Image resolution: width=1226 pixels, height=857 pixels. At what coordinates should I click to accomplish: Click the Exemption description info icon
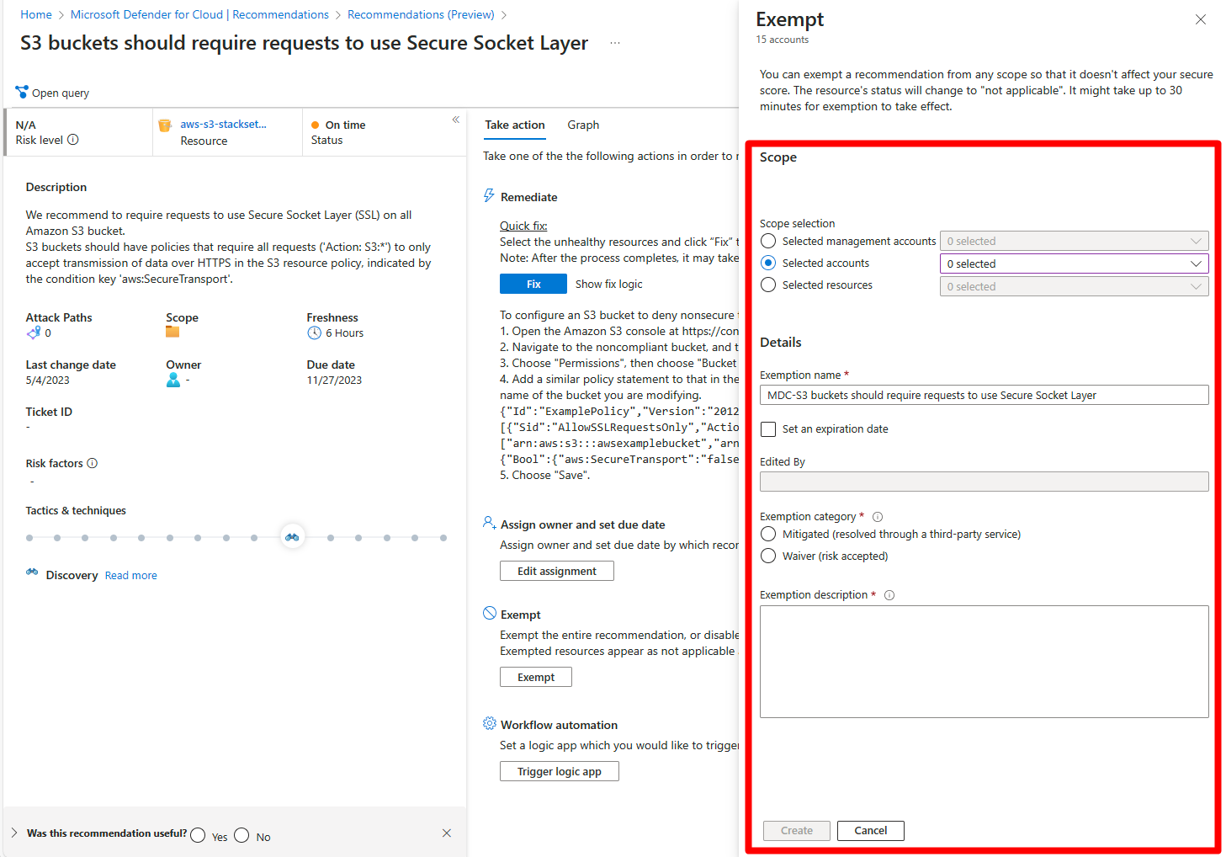coord(889,595)
